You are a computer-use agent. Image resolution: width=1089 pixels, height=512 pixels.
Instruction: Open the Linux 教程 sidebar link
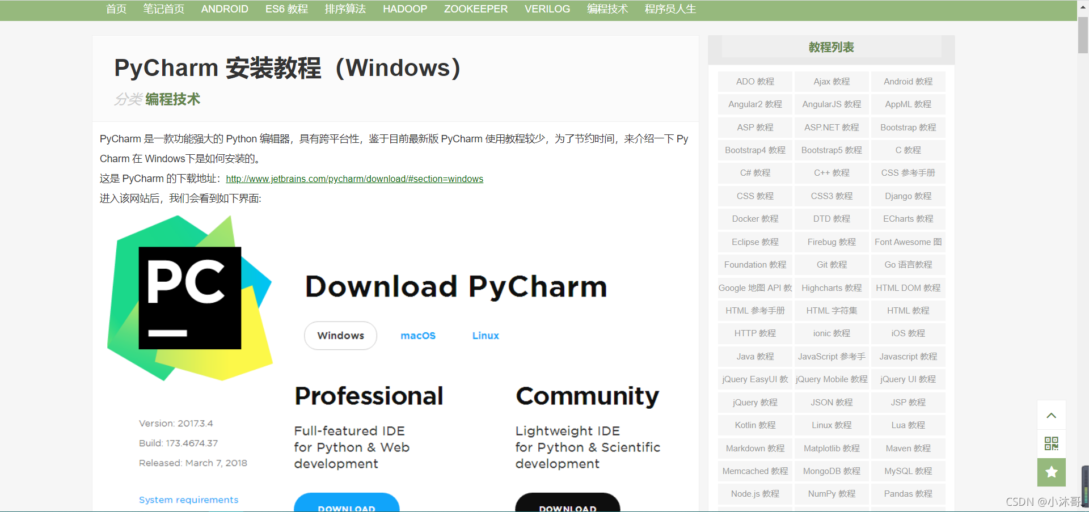[x=831, y=425]
